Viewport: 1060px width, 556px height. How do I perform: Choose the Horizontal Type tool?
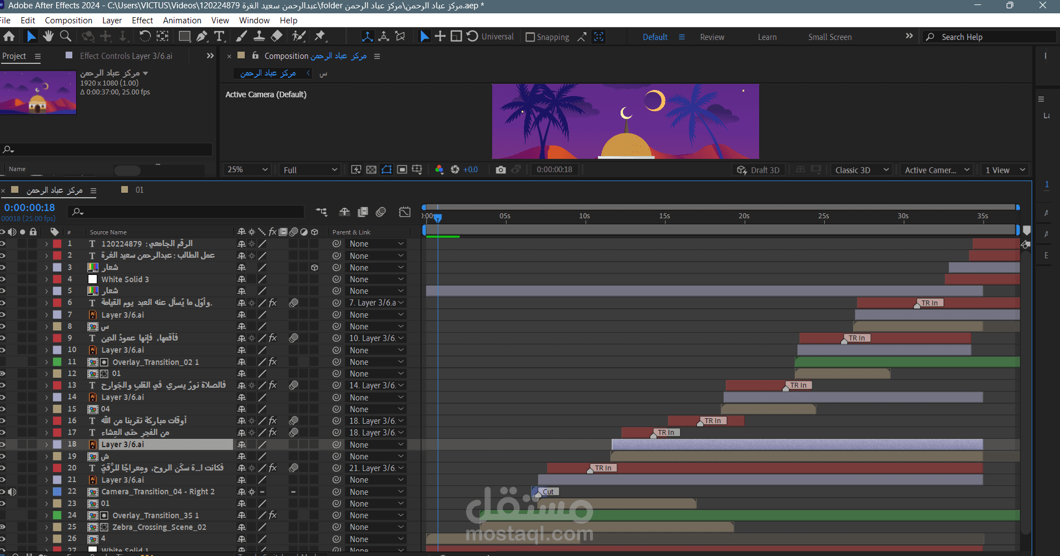[x=219, y=37]
